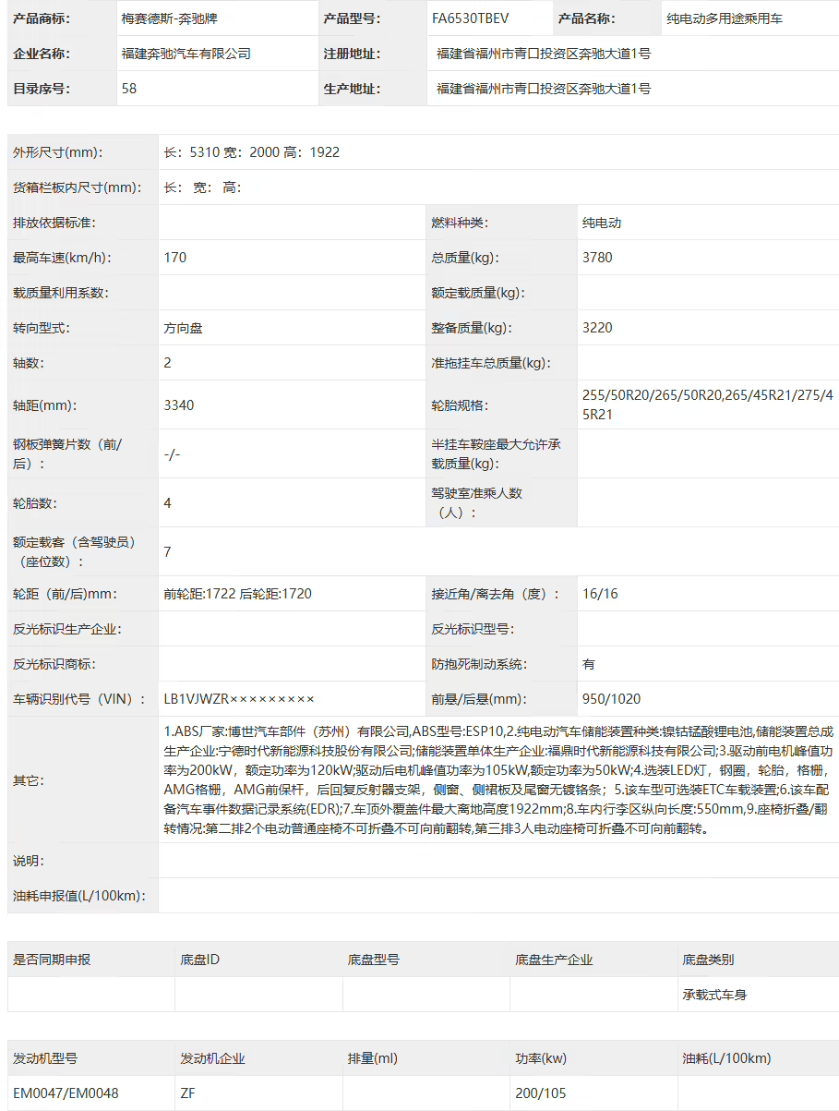Click the 底盘型号 column header
The width and height of the screenshot is (839, 1111).
[x=374, y=960]
